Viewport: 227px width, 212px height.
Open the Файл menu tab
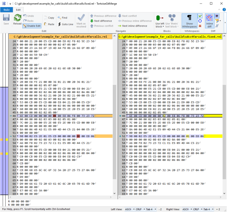(x=6, y=10)
